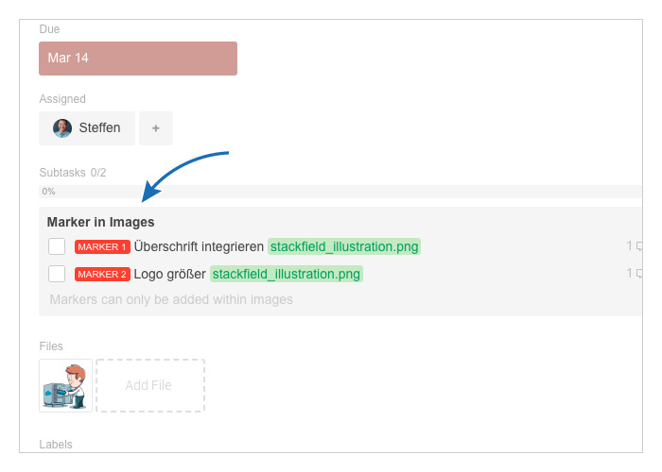Check the Logo größer subtask checkbox

click(x=57, y=274)
